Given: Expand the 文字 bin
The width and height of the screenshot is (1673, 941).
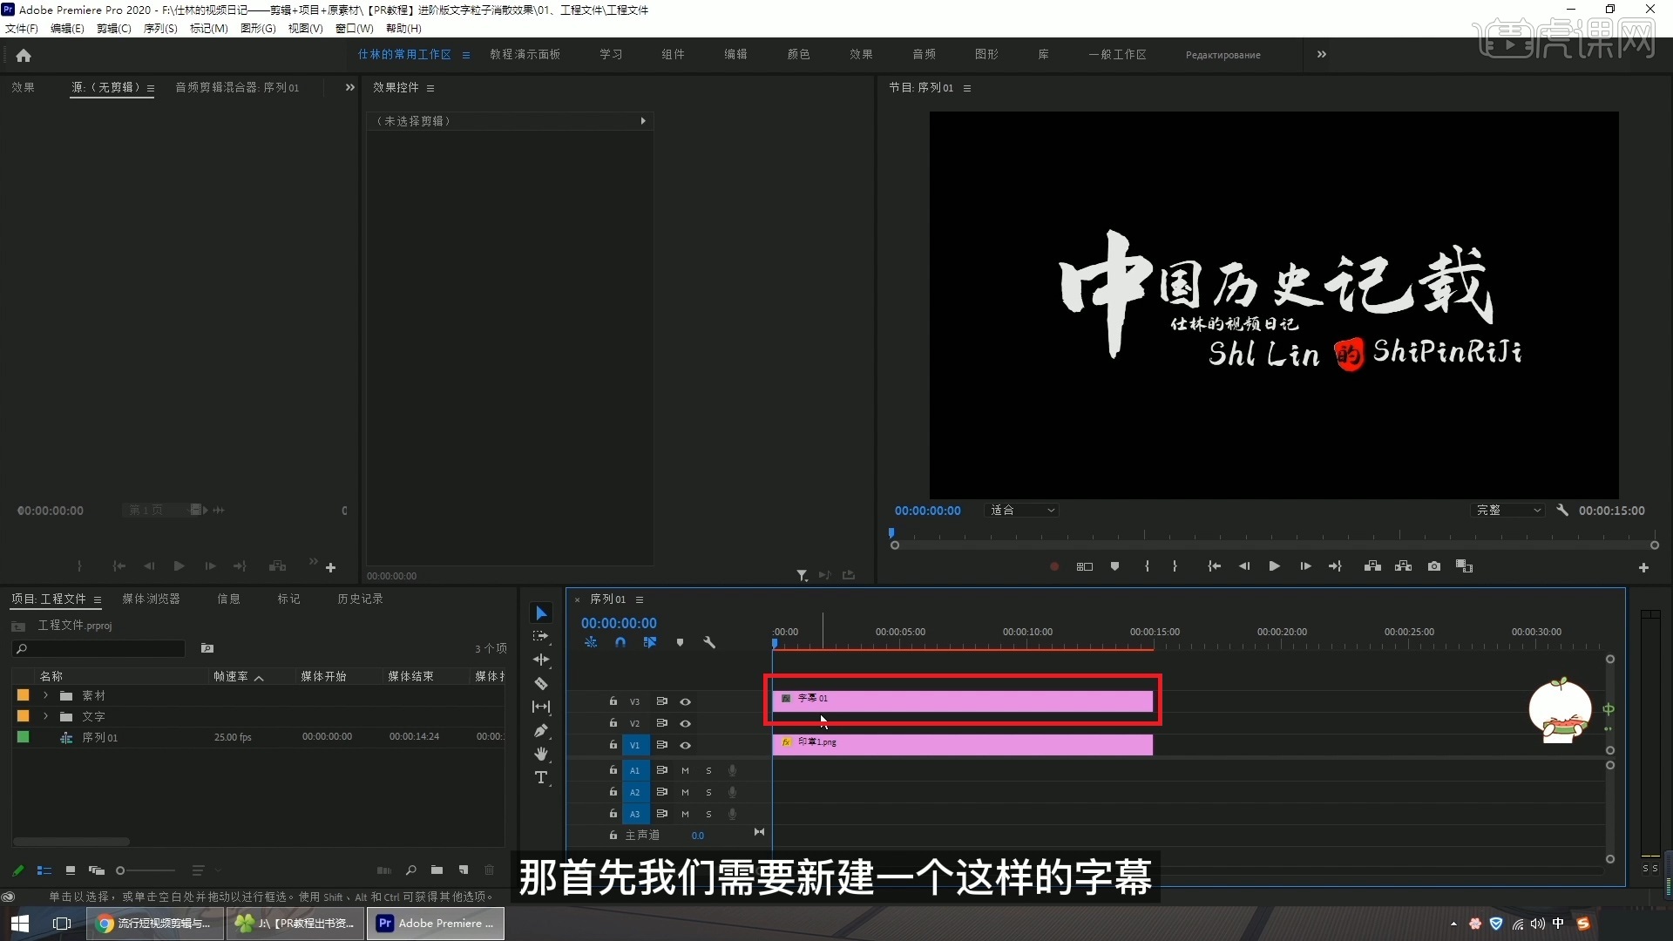Looking at the screenshot, I should [x=45, y=716].
